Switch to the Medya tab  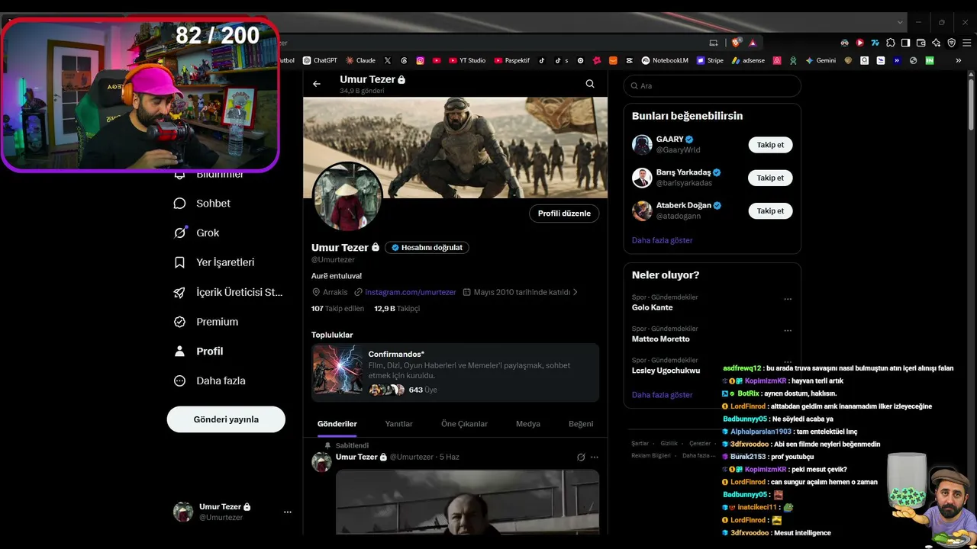(528, 424)
